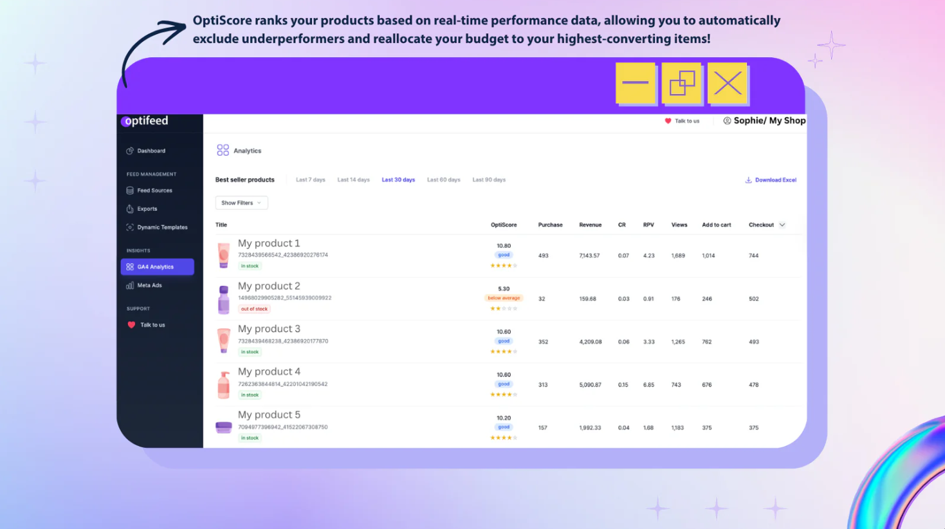
Task: Open My product 2 title
Action: click(269, 286)
